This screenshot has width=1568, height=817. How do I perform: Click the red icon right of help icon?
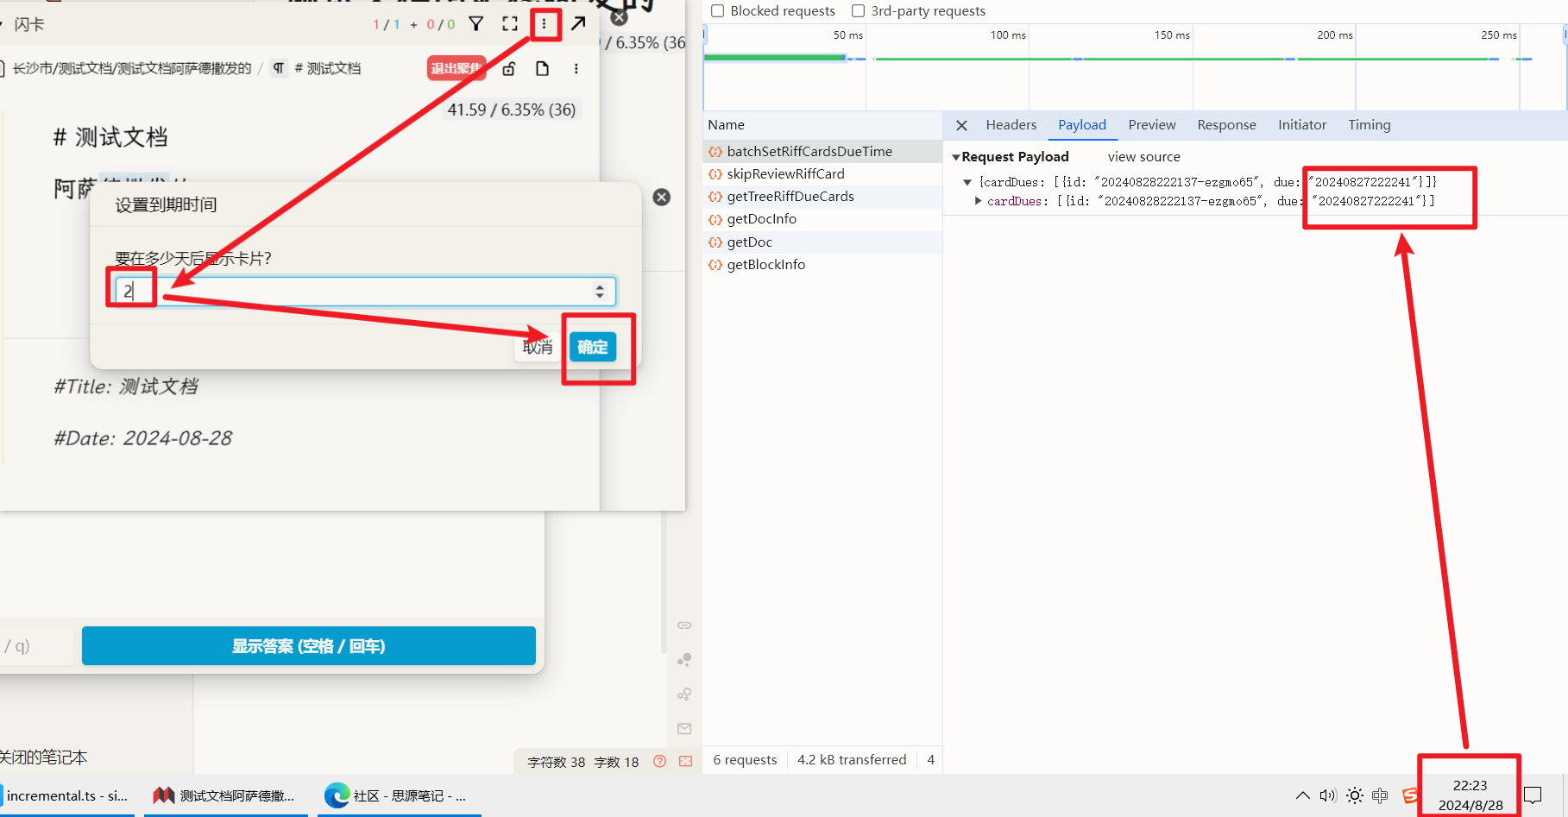coord(686,761)
